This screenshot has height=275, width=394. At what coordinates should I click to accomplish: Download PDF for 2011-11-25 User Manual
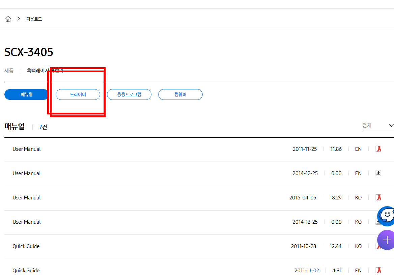[378, 149]
